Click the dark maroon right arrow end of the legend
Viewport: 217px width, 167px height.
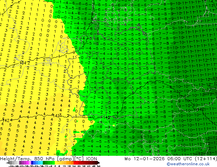(x=99, y=163)
